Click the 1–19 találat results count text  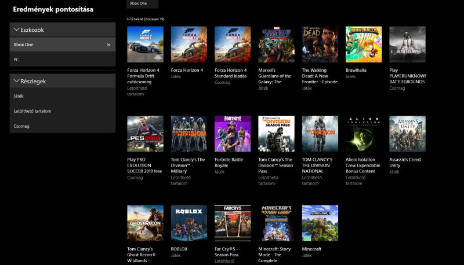pos(146,19)
